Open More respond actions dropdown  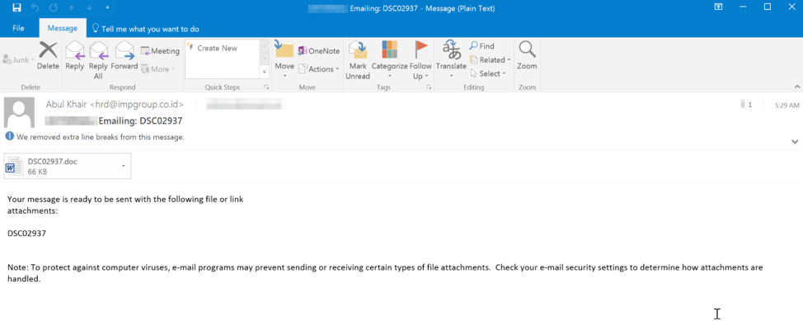[157, 68]
